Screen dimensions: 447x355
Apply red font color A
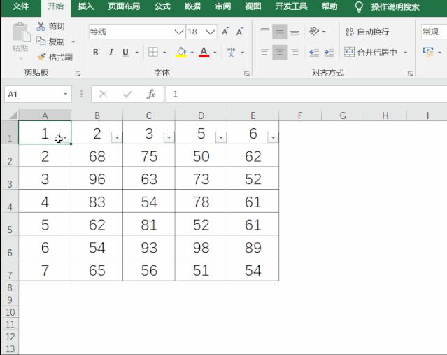pos(204,53)
